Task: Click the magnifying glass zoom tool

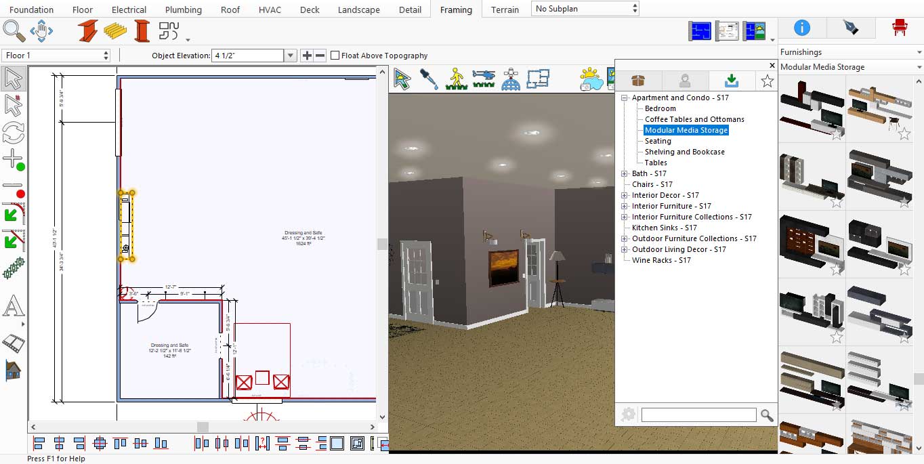Action: pos(14,30)
